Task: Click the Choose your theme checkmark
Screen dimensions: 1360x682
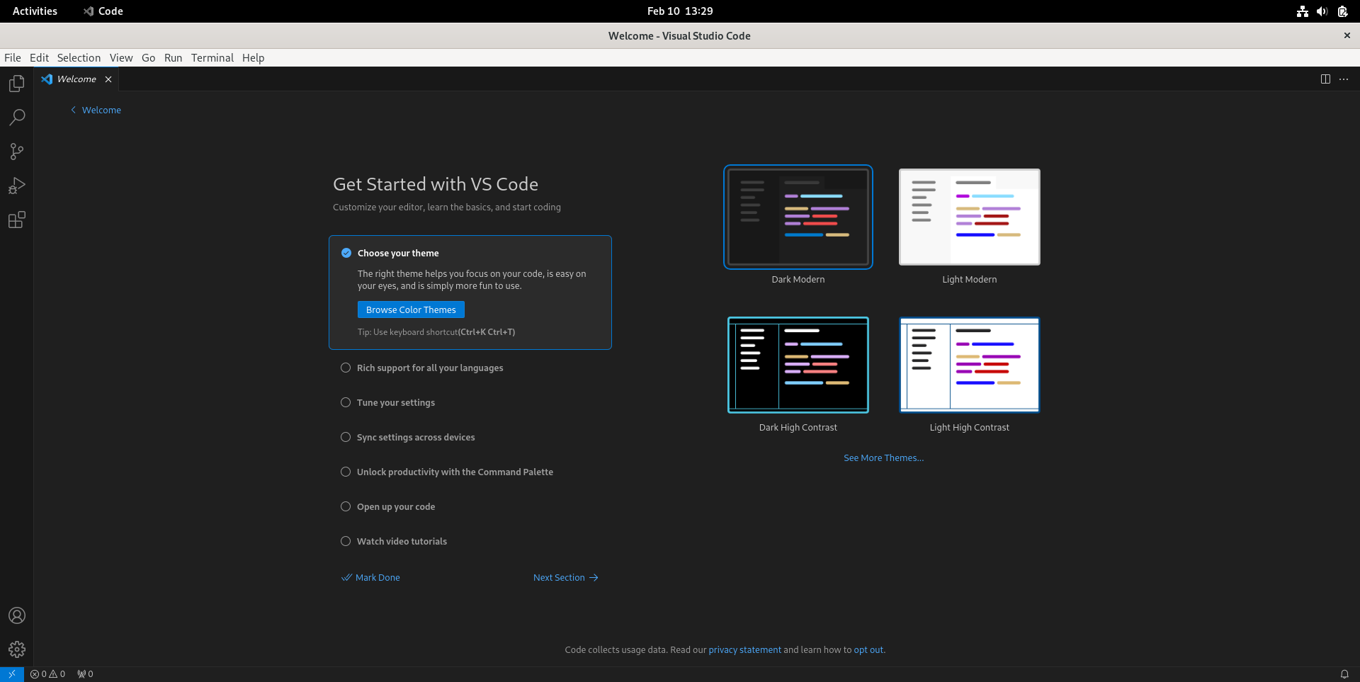Action: (x=346, y=253)
